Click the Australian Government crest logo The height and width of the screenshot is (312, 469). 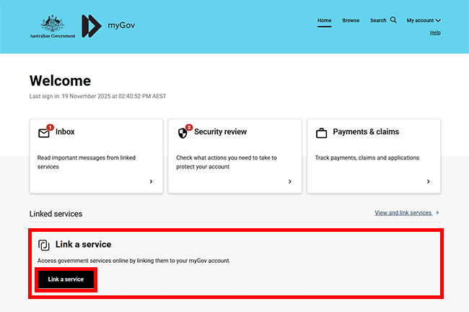(x=51, y=26)
